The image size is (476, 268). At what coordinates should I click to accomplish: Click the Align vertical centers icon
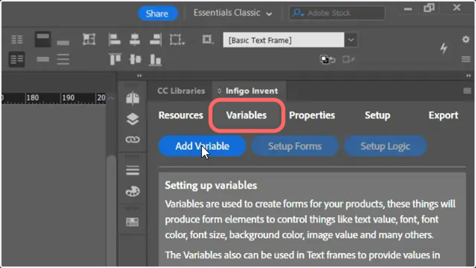click(x=135, y=60)
